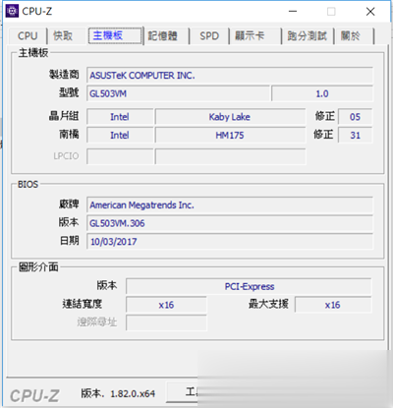This screenshot has width=393, height=408.
Task: Click the chipset vendor Intel field
Action: (x=120, y=117)
